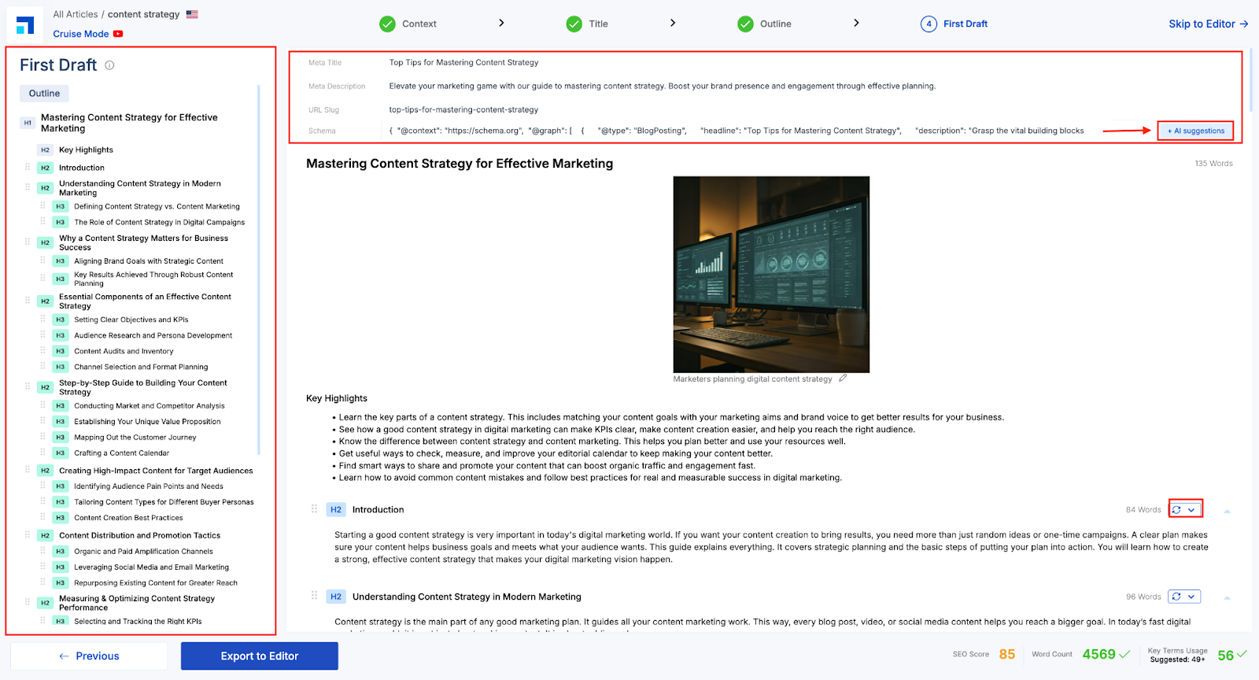The height and width of the screenshot is (680, 1259).
Task: Click the AI suggestions button for schema
Action: 1196,131
